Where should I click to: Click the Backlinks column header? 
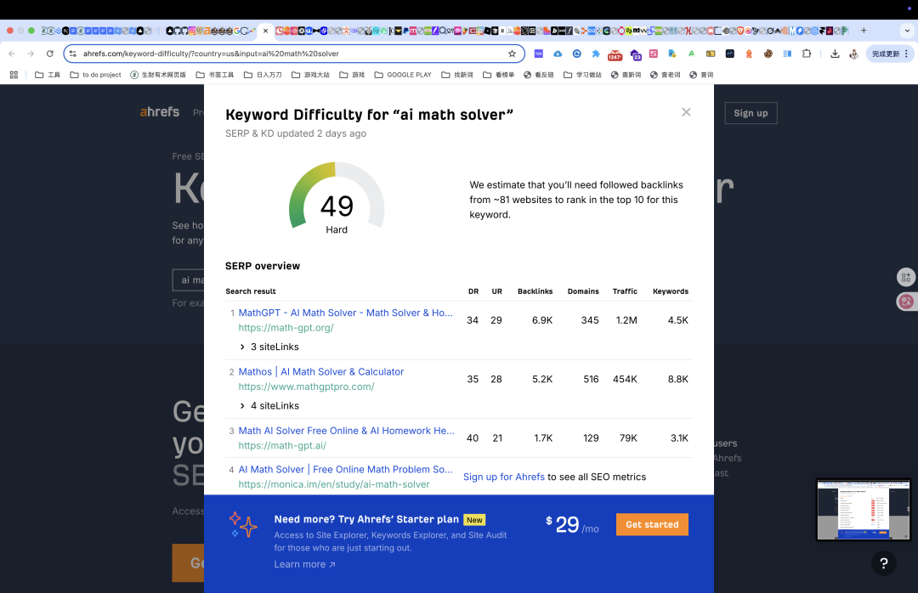[x=535, y=291]
